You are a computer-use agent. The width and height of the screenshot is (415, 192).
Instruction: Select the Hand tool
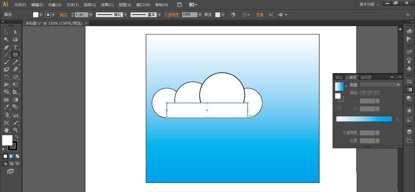click(x=7, y=130)
